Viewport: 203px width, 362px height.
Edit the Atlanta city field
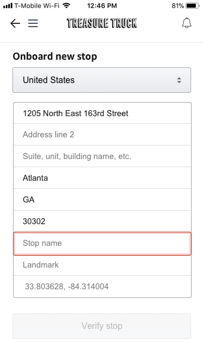pyautogui.click(x=102, y=178)
